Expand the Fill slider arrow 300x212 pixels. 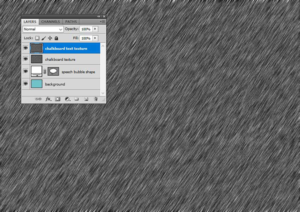coord(95,38)
